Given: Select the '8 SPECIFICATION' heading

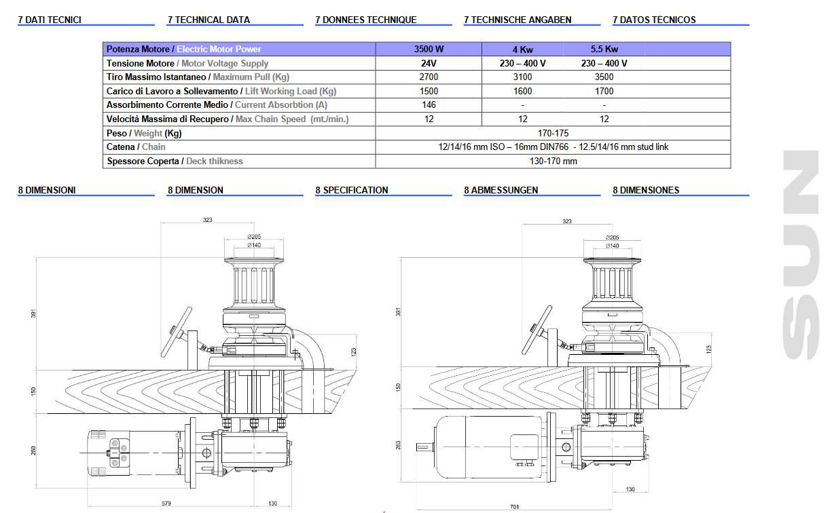Looking at the screenshot, I should click(x=352, y=190).
